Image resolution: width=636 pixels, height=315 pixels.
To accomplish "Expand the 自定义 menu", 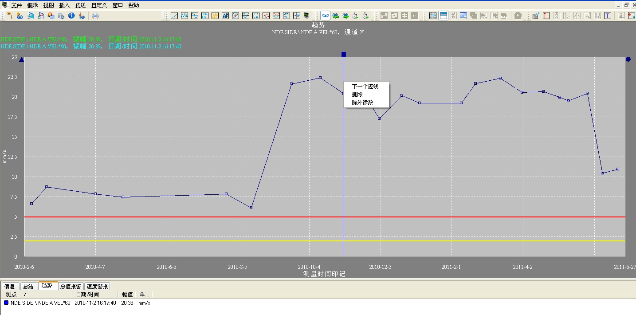I will (99, 5).
